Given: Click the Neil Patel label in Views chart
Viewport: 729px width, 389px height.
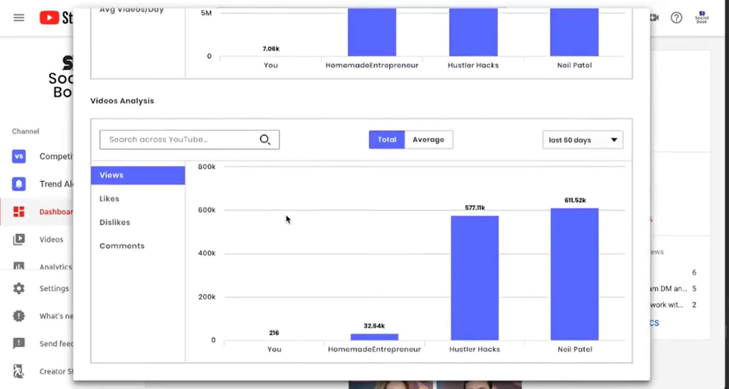Looking at the screenshot, I should click(575, 349).
